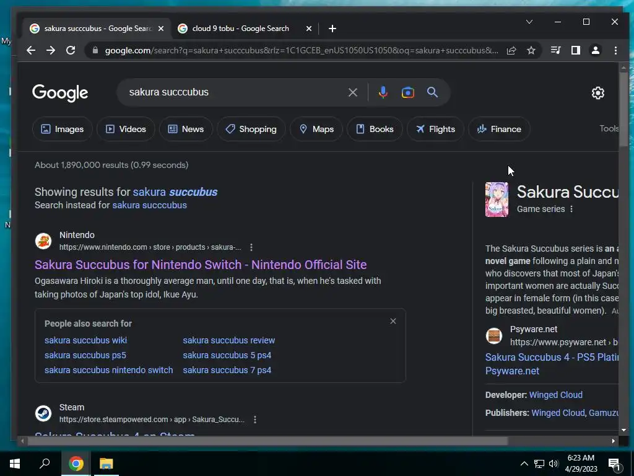
Task: Open the media control icon in toolbar
Action: (555, 50)
